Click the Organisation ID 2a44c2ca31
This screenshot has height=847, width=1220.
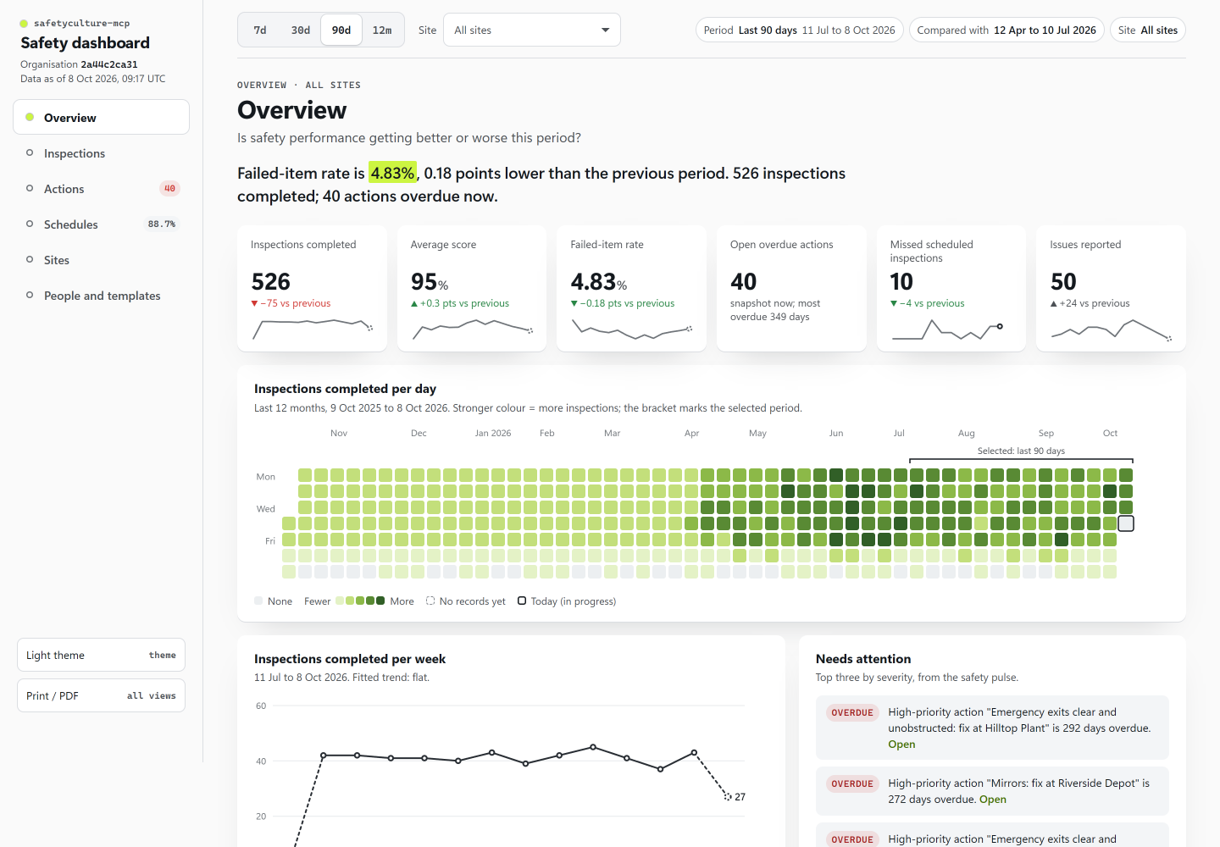(x=109, y=64)
